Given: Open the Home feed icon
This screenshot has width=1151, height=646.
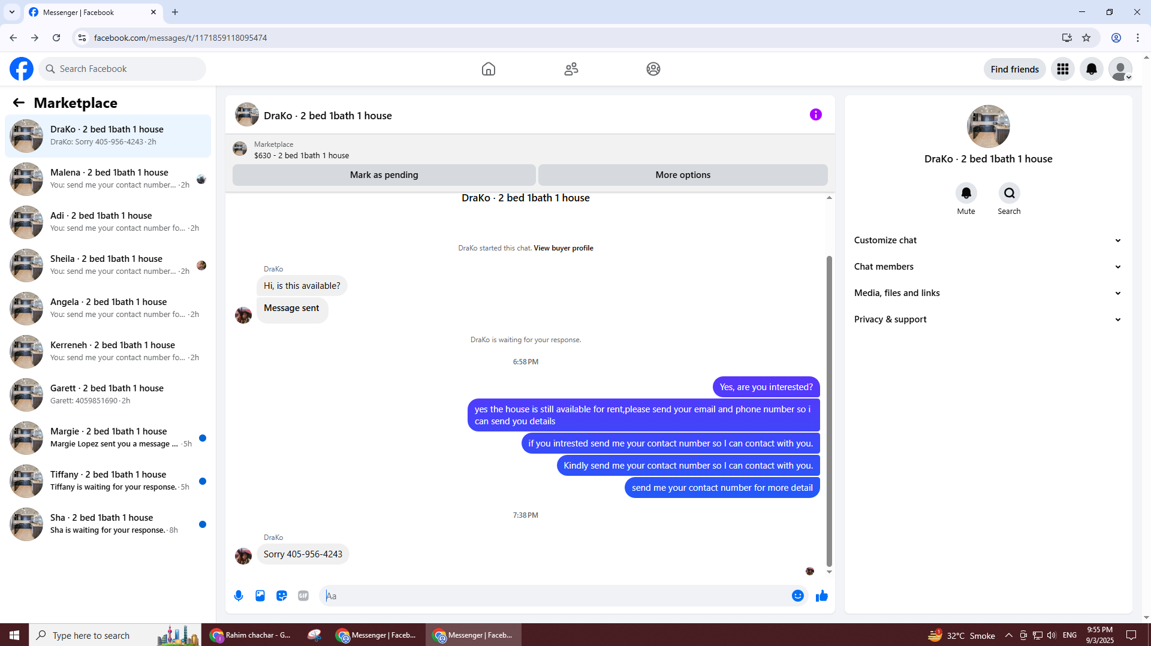Looking at the screenshot, I should pyautogui.click(x=489, y=69).
